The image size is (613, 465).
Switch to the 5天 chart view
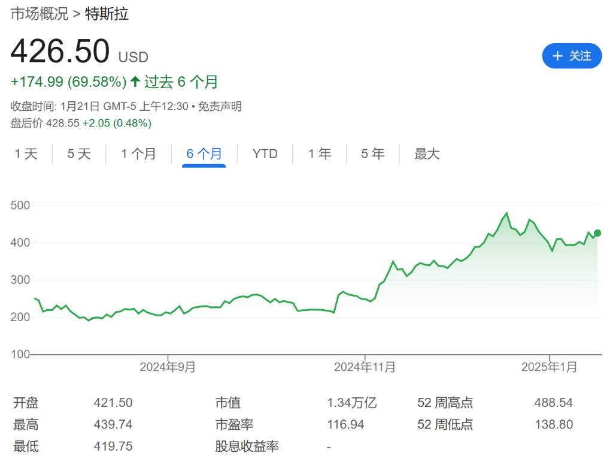(x=78, y=154)
